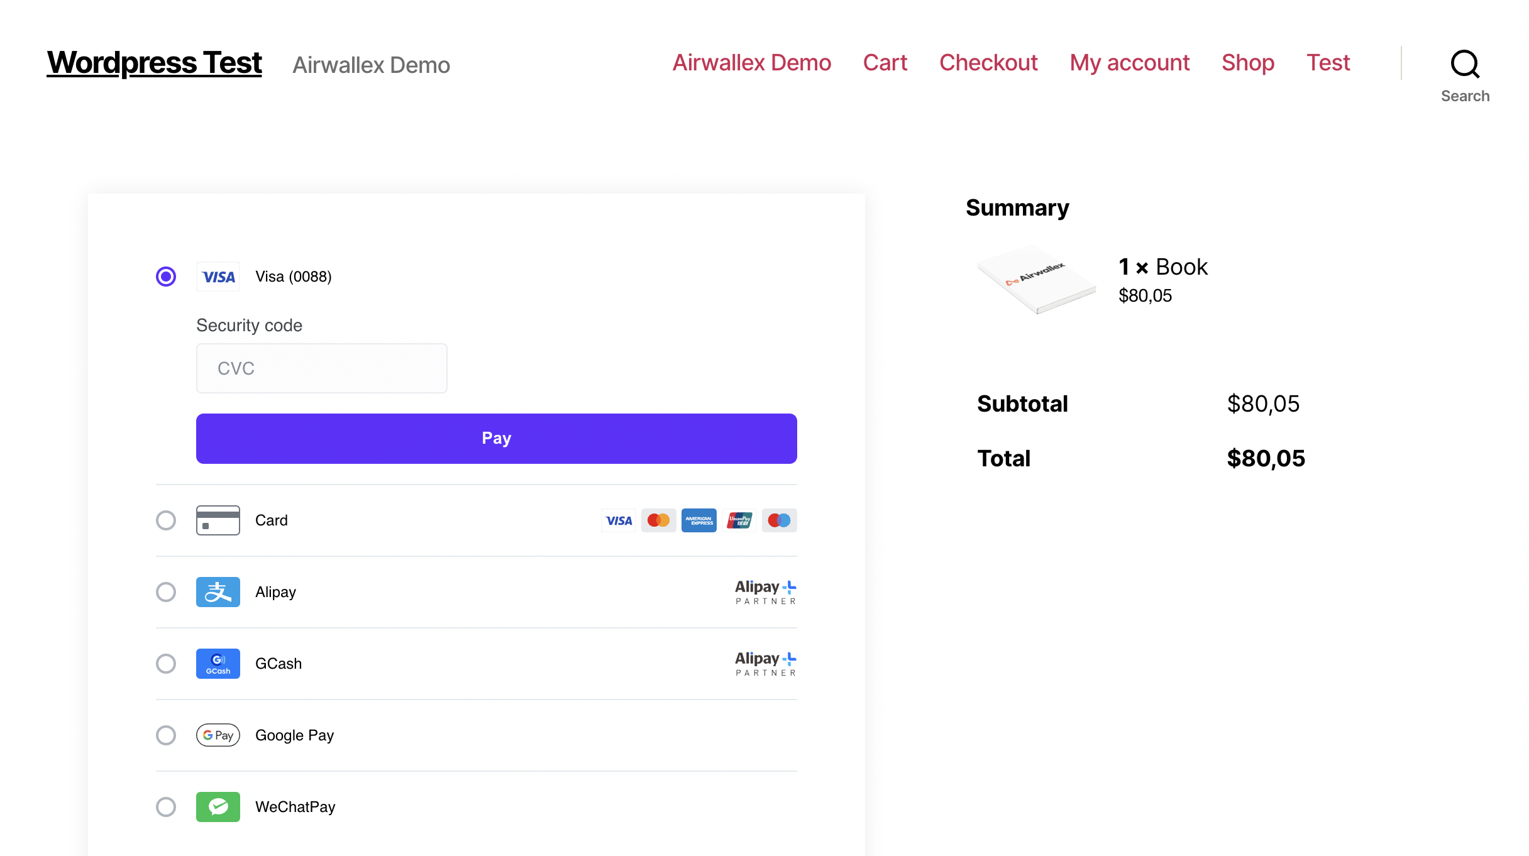Click the Mastercard icon next to Card
The image size is (1529, 856).
(658, 520)
